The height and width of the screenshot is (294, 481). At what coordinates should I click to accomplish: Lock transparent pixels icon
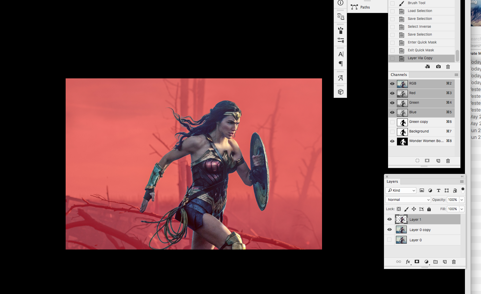point(399,209)
